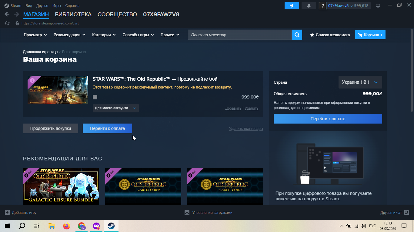
Task: Open the purple masked app on taskbar
Action: (96, 226)
